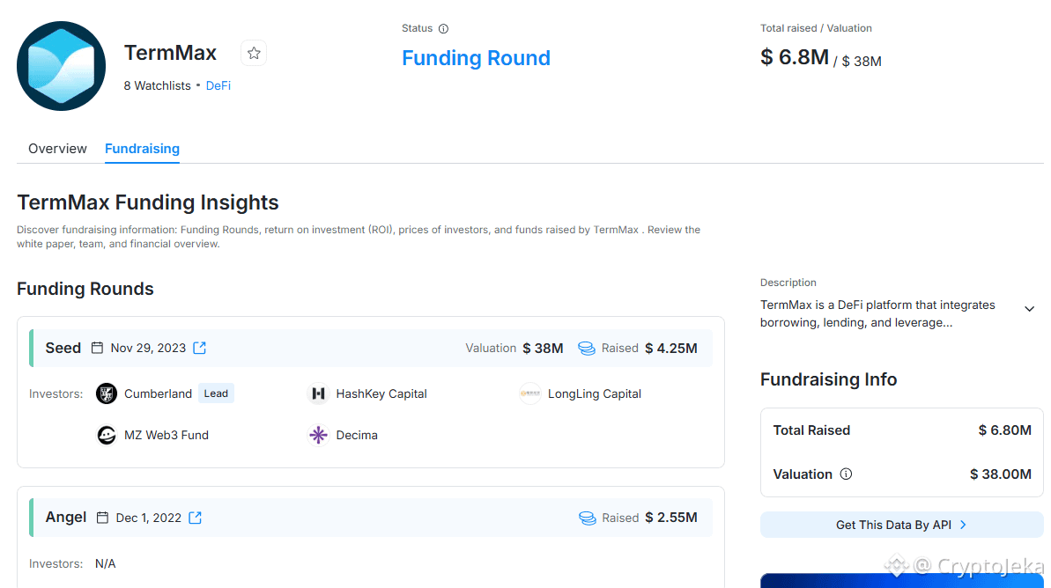The height and width of the screenshot is (588, 1051).
Task: Click the HashKey Capital name
Action: 381,393
